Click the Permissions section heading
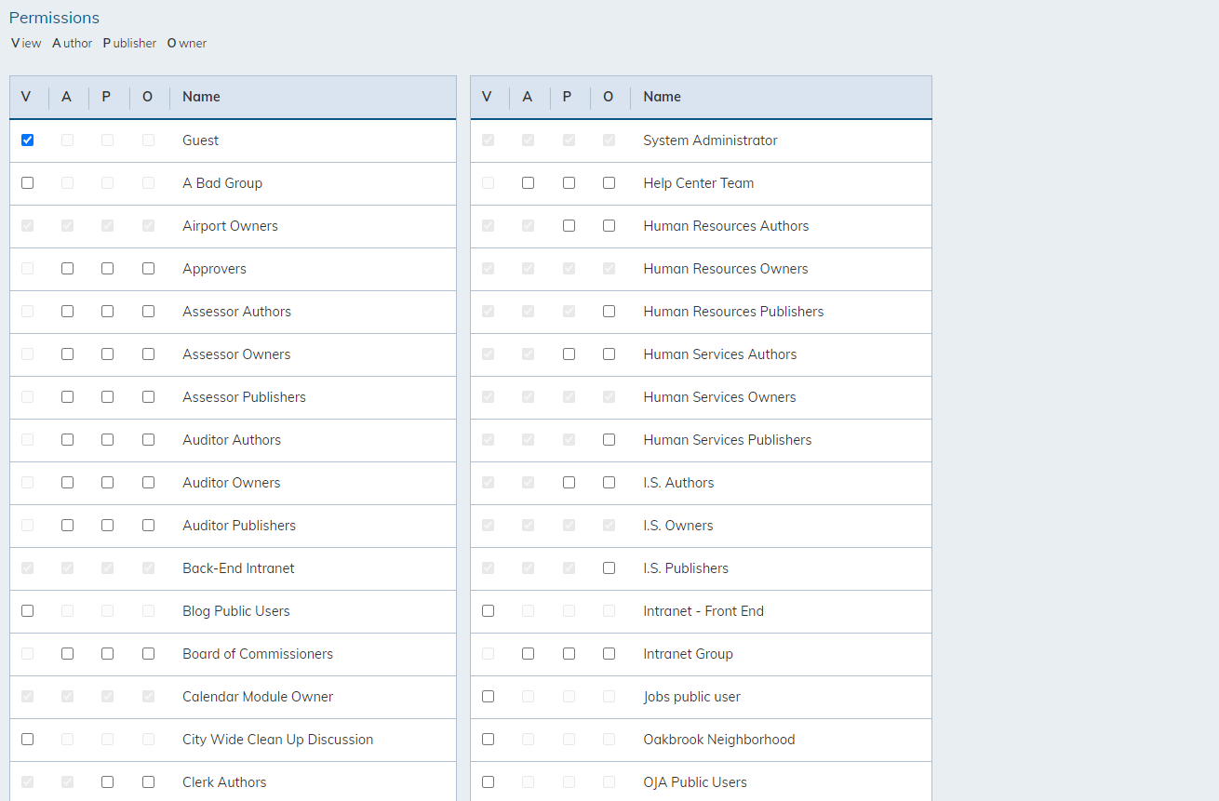The width and height of the screenshot is (1219, 801). tap(54, 18)
